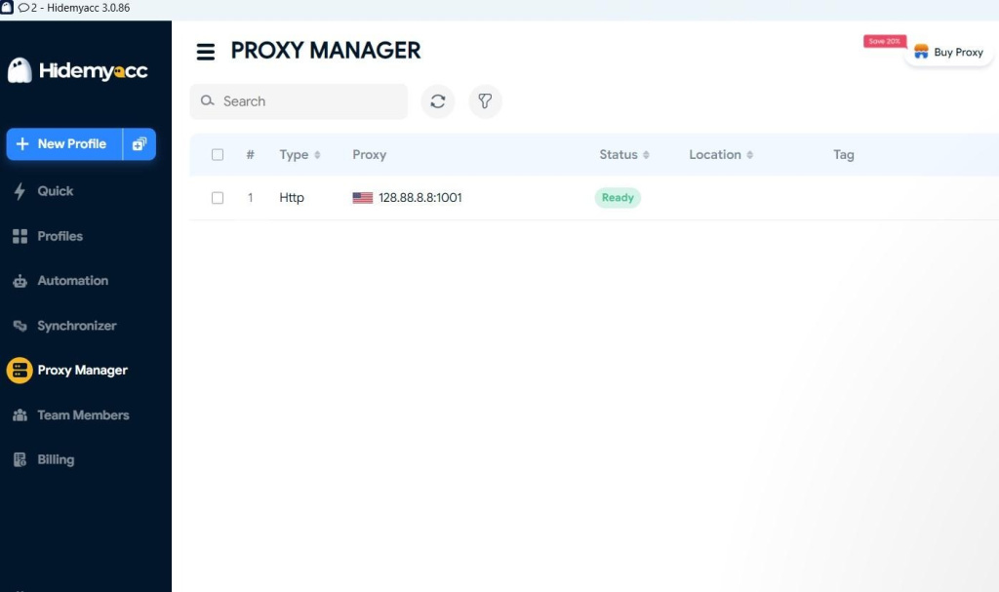Toggle the select-all checkbox in table header
999x592 pixels.
pyautogui.click(x=218, y=155)
